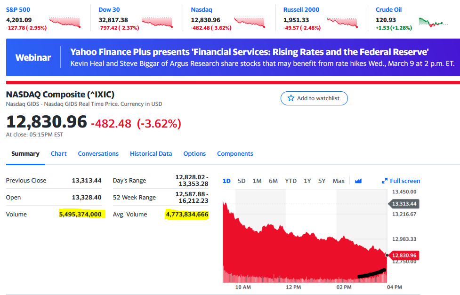The height and width of the screenshot is (295, 460).
Task: Open the Dow 30 ticker link
Action: coord(109,10)
